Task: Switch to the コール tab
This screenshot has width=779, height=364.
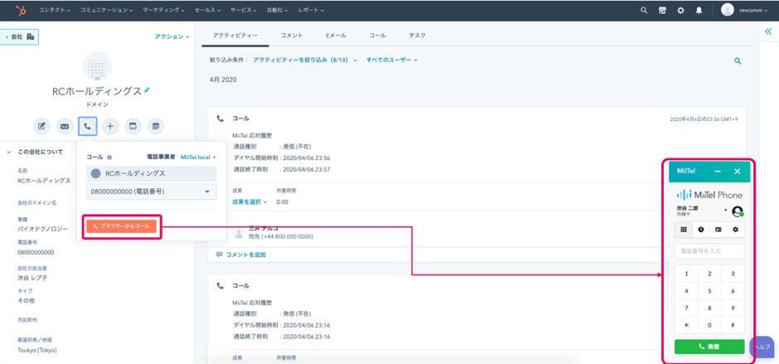Action: [377, 36]
